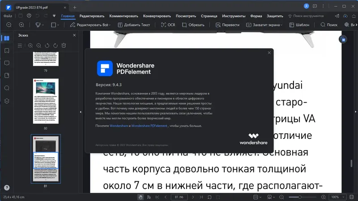Select the highlighter tool icon
Screen dimensions: 358x201
[38, 25]
